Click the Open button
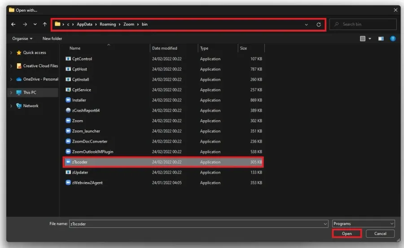Image resolution: width=404 pixels, height=248 pixels. (347, 234)
